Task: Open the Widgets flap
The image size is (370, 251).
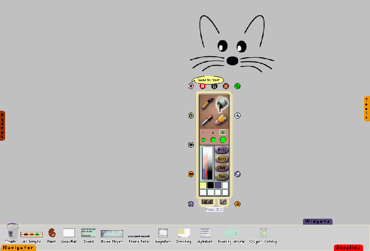Action: pos(317,221)
